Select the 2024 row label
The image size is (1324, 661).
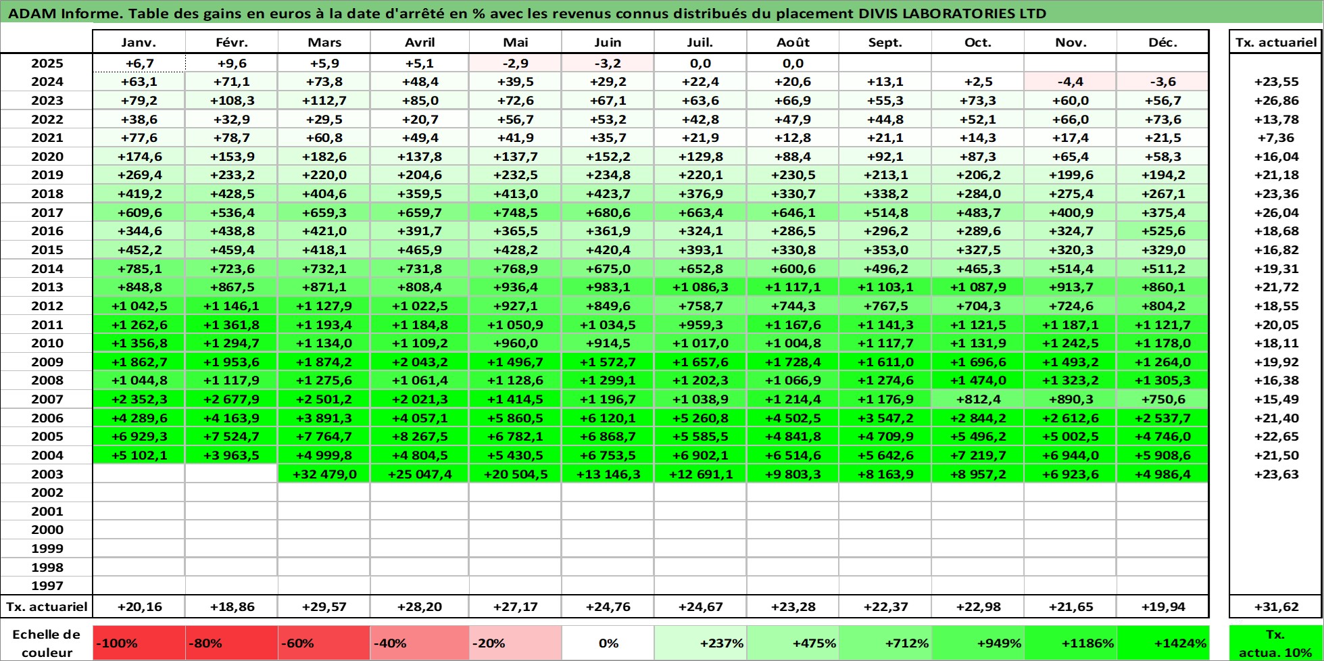coord(47,82)
